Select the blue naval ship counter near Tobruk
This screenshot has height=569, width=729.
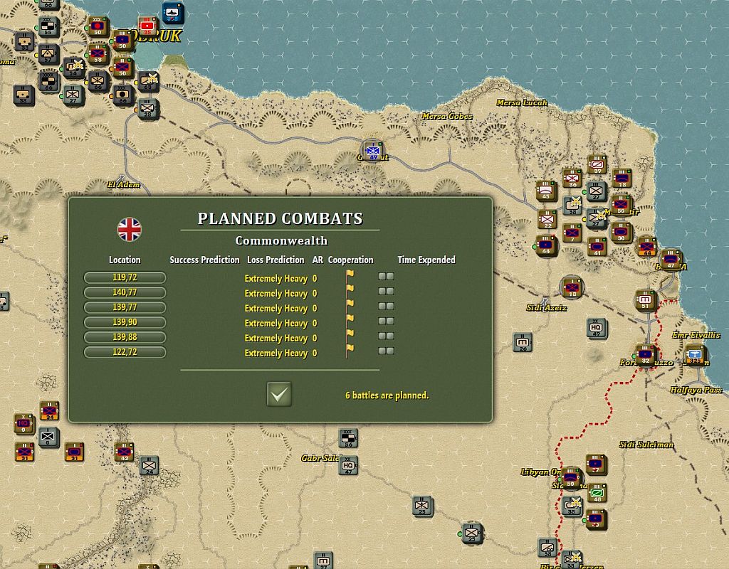[x=173, y=13]
